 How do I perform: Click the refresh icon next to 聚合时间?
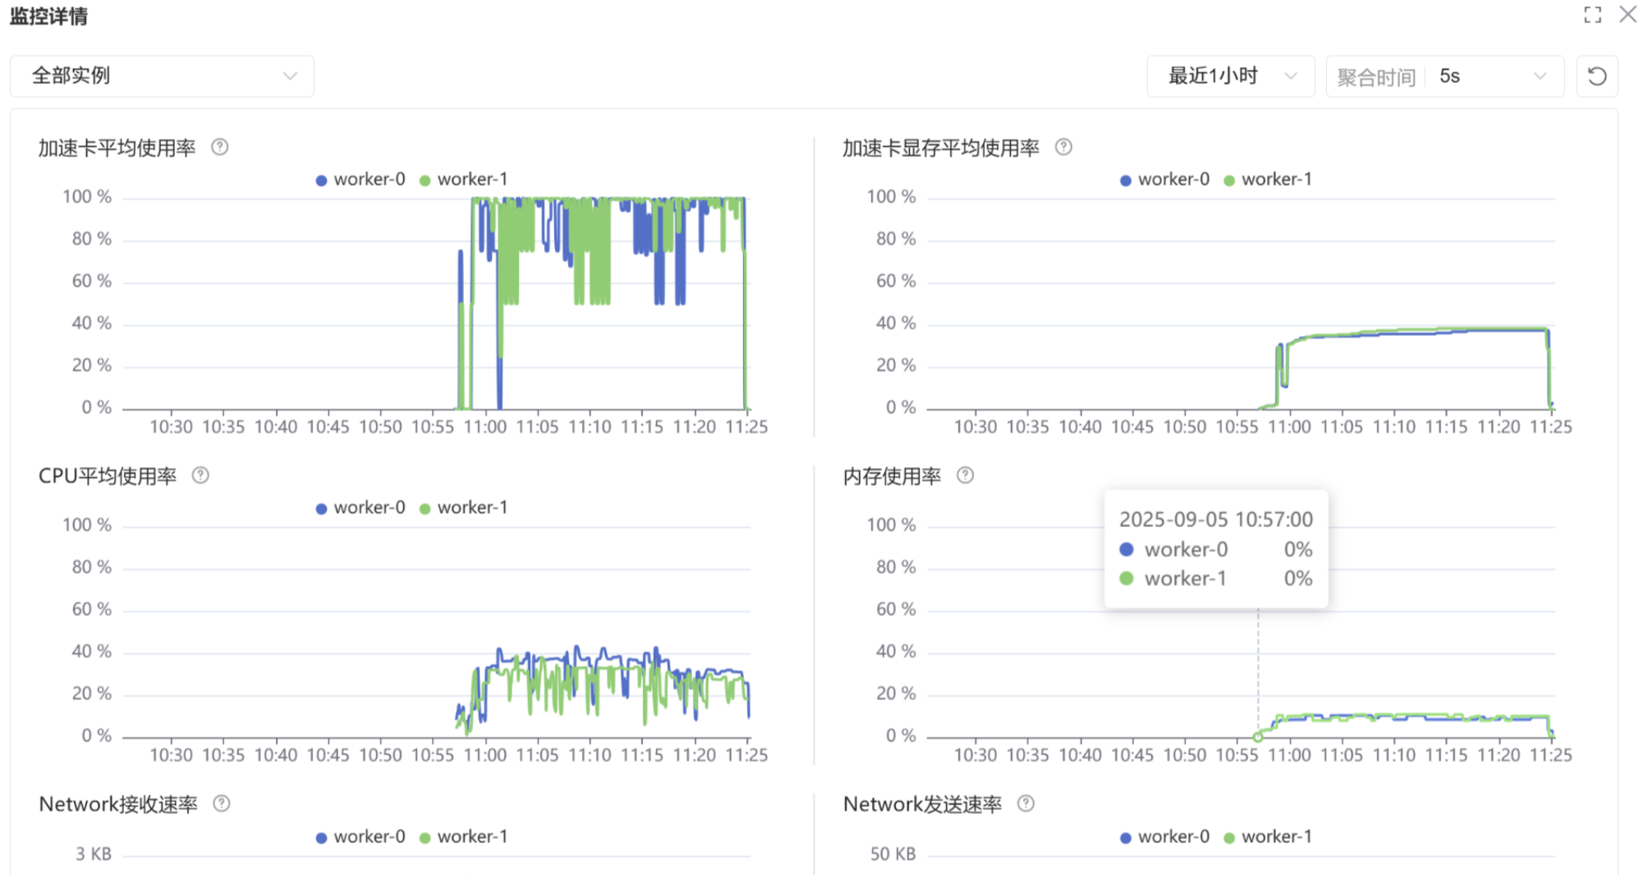[x=1596, y=76]
